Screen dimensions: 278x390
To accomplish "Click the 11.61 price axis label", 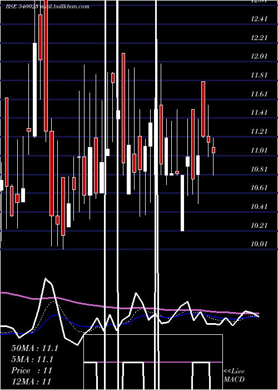I will tap(259, 94).
